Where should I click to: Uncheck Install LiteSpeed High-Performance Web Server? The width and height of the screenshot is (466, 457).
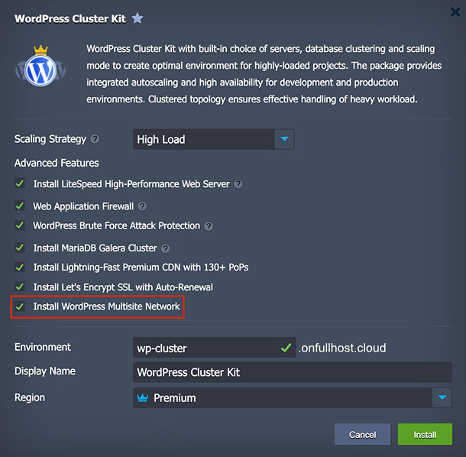(20, 184)
